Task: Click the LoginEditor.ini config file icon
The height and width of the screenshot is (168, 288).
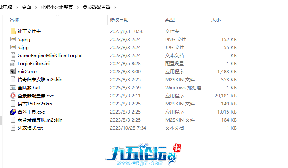Action: coord(13,63)
